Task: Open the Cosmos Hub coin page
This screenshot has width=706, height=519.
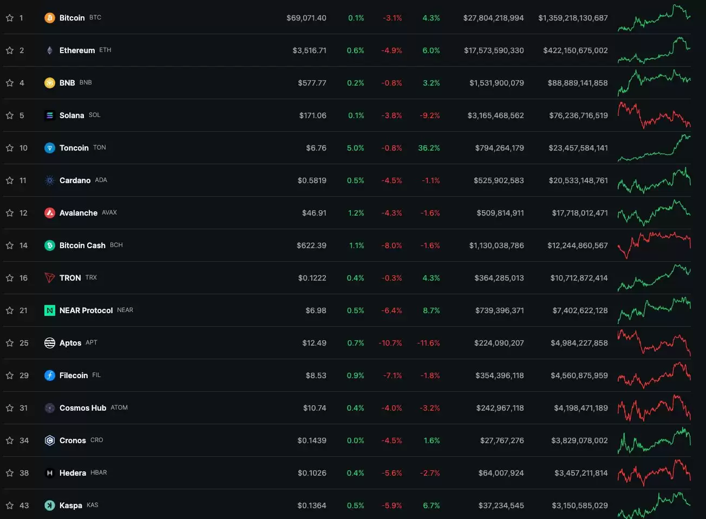Action: [82, 408]
